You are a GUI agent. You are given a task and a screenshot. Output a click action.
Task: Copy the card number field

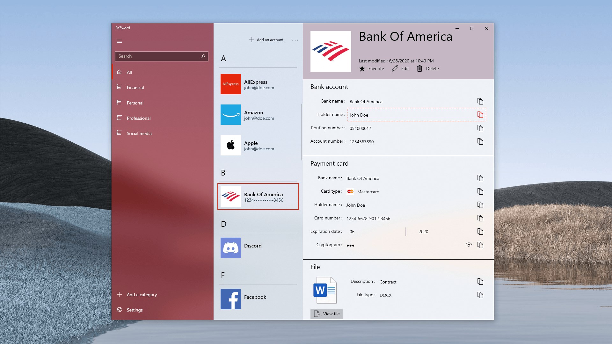[x=480, y=218]
